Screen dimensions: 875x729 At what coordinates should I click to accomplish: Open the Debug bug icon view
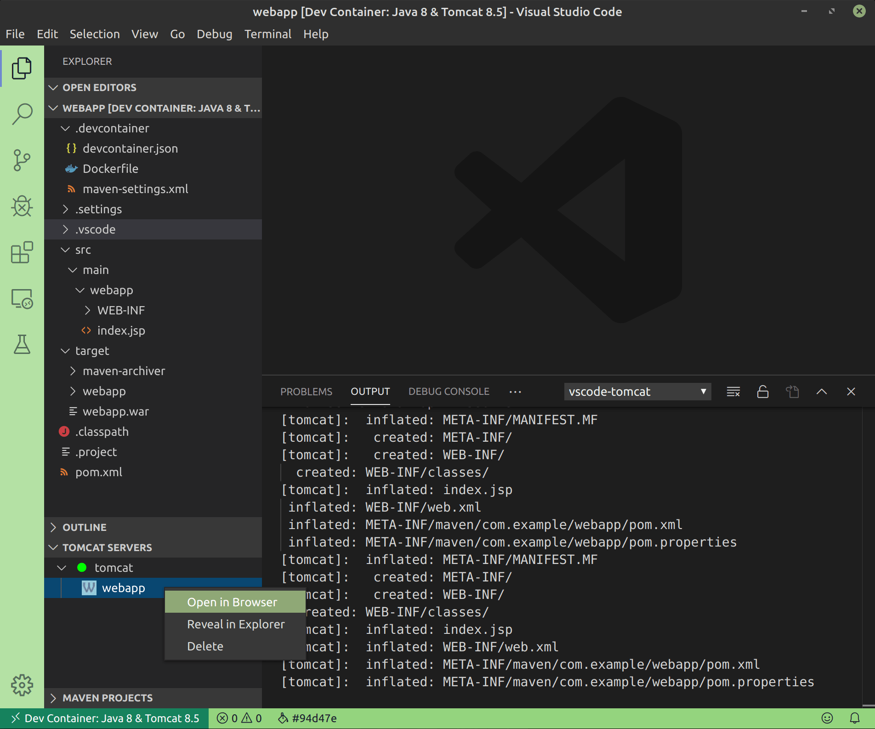(x=22, y=206)
